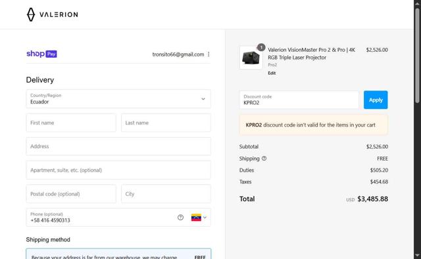421x259 pixels.
Task: Click the Shipping method heading
Action: (x=48, y=239)
